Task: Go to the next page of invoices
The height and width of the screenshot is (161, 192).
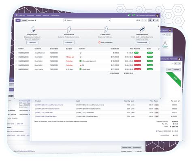Action: [x=145, y=20]
